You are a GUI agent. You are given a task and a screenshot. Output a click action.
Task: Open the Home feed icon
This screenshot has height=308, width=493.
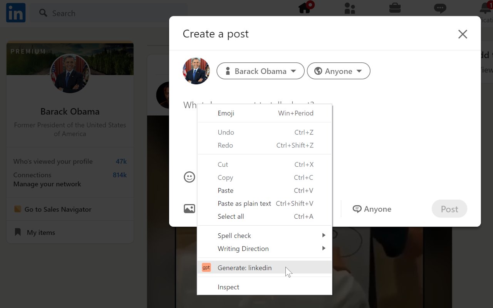pos(305,8)
